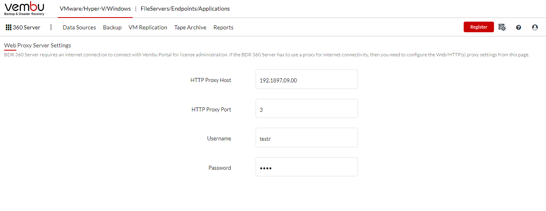Focus the HTTP Proxy Port input box
The height and width of the screenshot is (211, 546).
(306, 108)
